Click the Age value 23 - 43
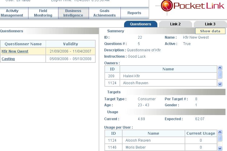Screen dimensions: 227x151 (143, 105)
